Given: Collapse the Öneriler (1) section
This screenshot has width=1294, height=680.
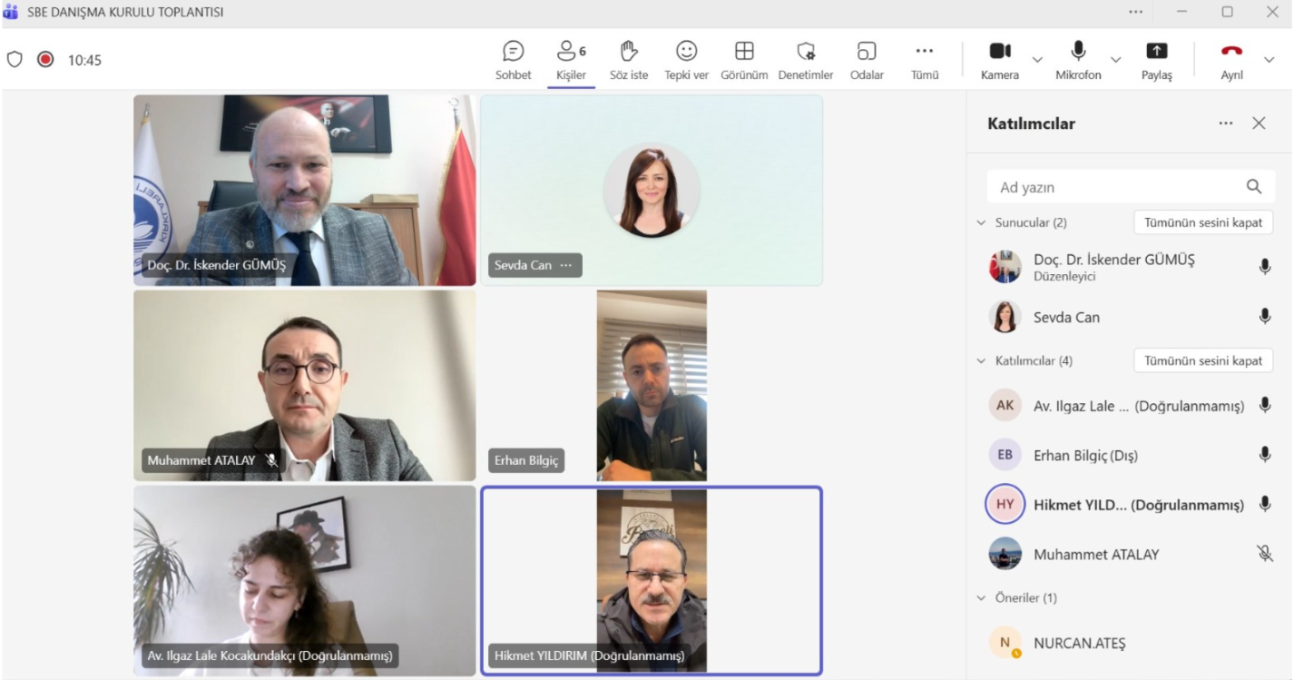Looking at the screenshot, I should 981,598.
